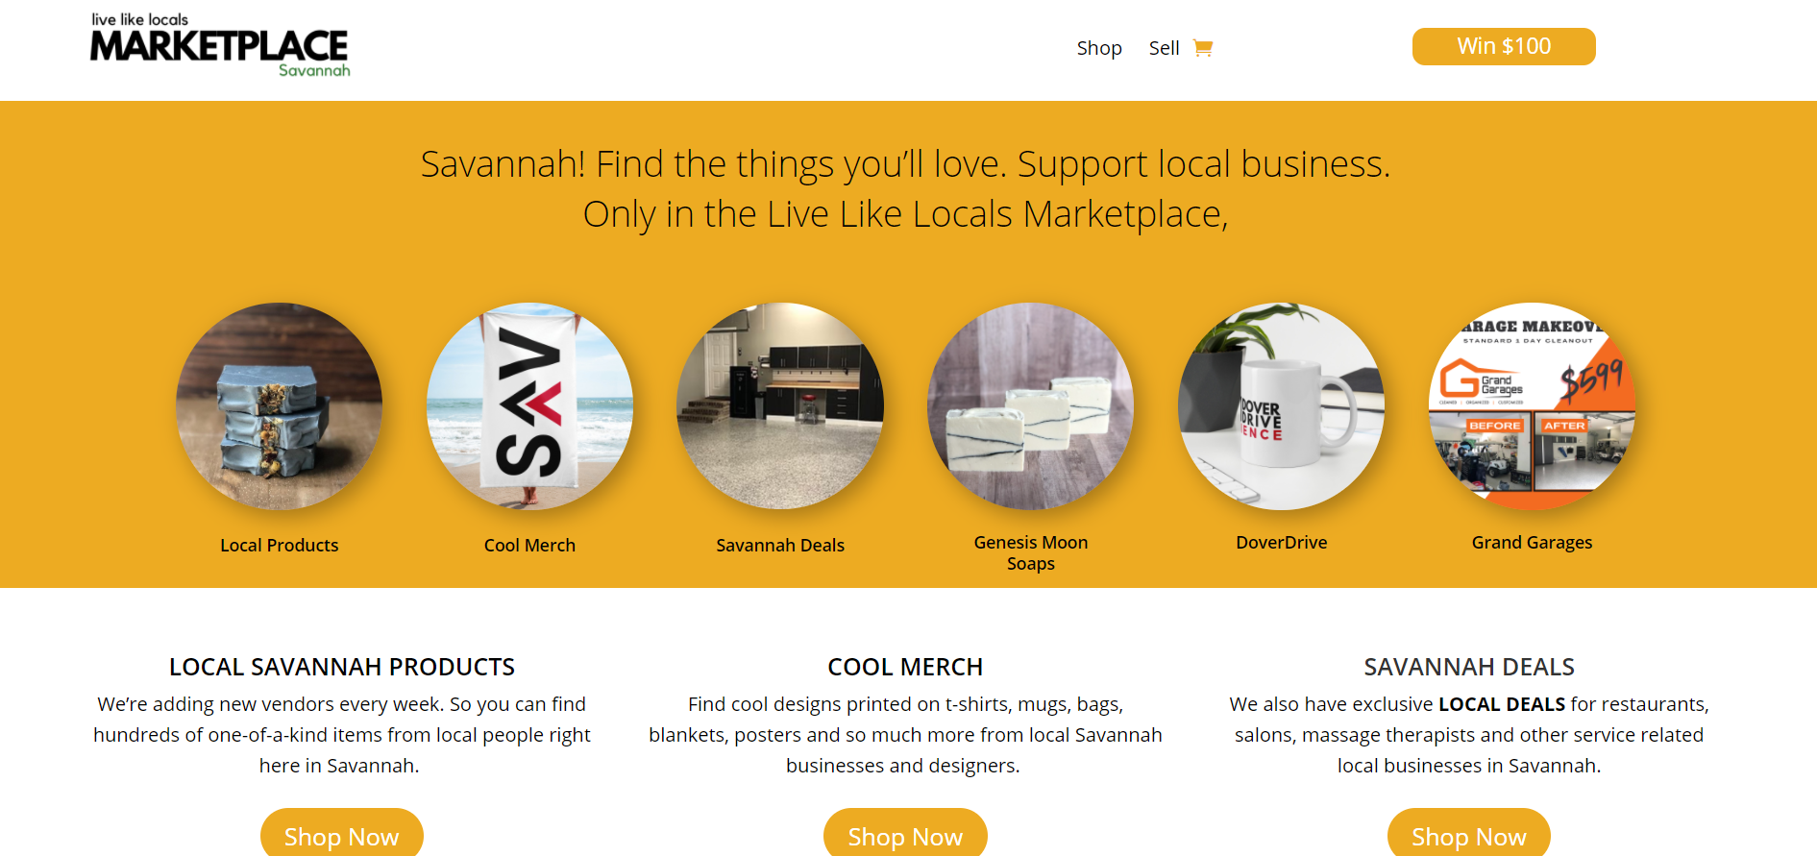Click the Marketplace Savannah logo
This screenshot has height=856, width=1817.
pyautogui.click(x=220, y=45)
